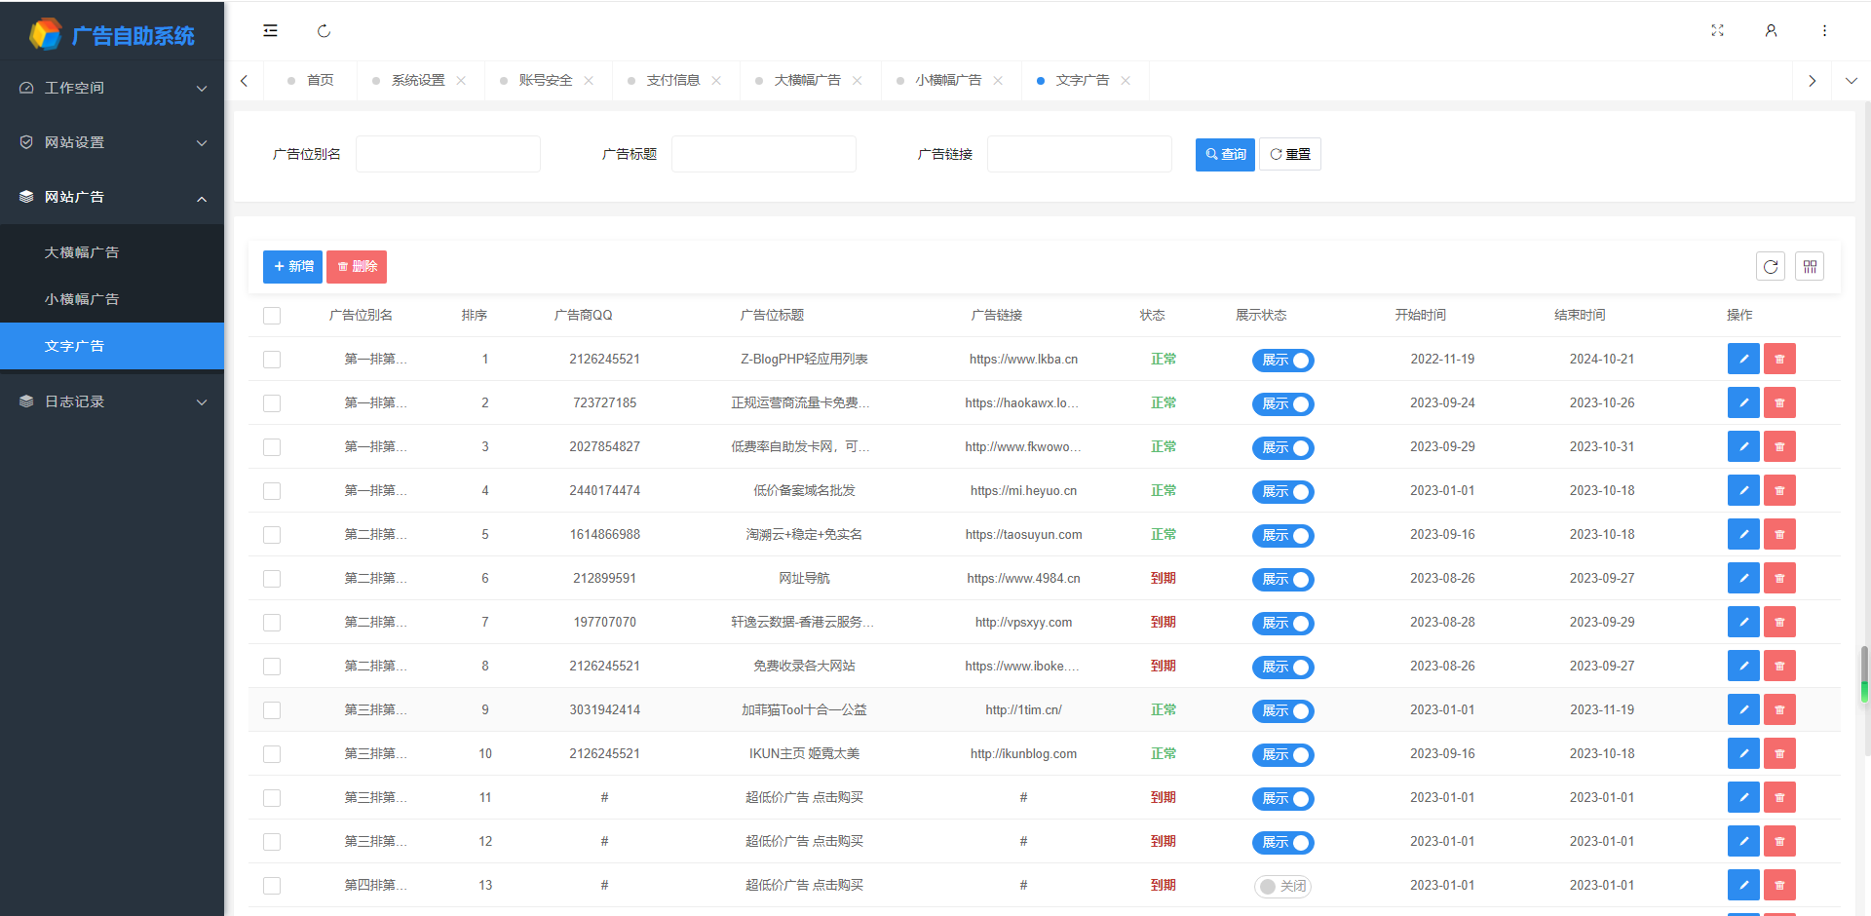Click the 结束时间 column header
The height and width of the screenshot is (916, 1871).
pos(1580,315)
